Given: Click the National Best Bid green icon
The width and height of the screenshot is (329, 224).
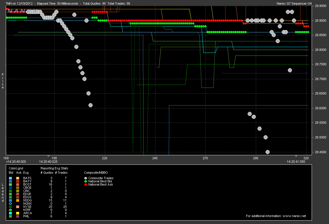Looking at the screenshot, I should tap(86, 181).
